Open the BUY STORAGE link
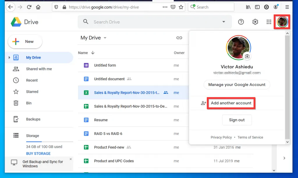The image size is (298, 178). click(x=38, y=153)
